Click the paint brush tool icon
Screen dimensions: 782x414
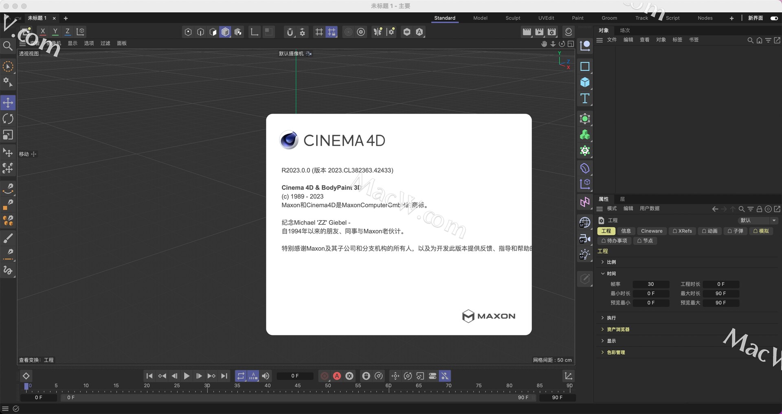[x=8, y=237]
